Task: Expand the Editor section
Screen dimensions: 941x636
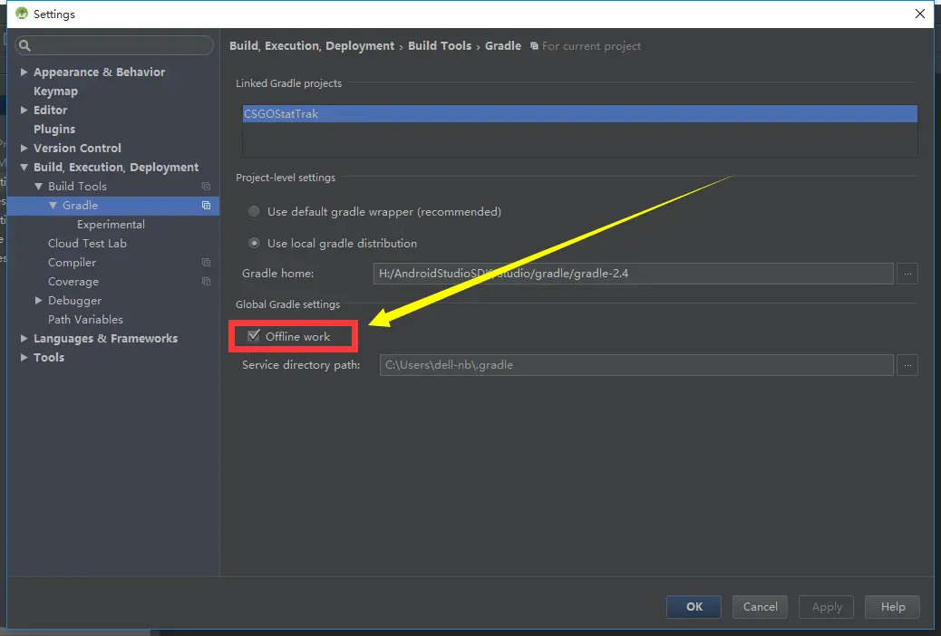Action: pos(24,111)
